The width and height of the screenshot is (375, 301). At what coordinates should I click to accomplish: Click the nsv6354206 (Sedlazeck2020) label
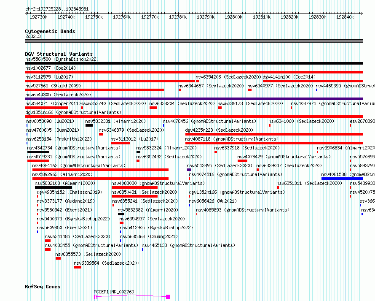pos(228,77)
